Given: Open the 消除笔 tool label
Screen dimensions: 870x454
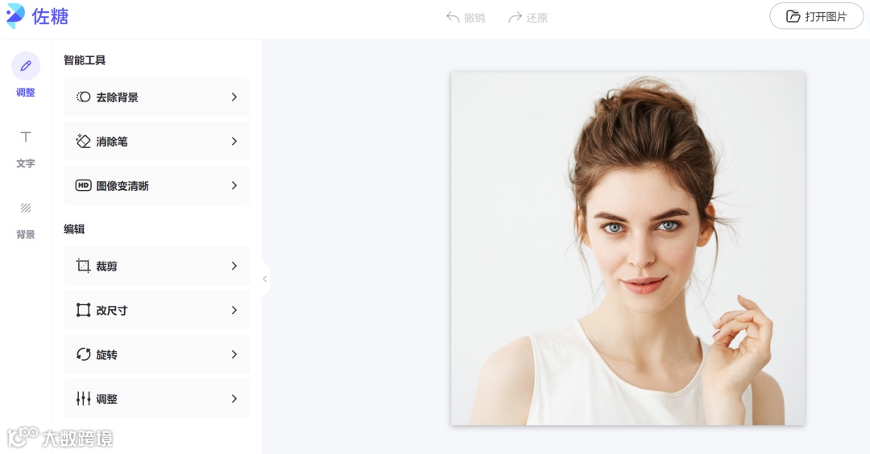Looking at the screenshot, I should (x=111, y=142).
